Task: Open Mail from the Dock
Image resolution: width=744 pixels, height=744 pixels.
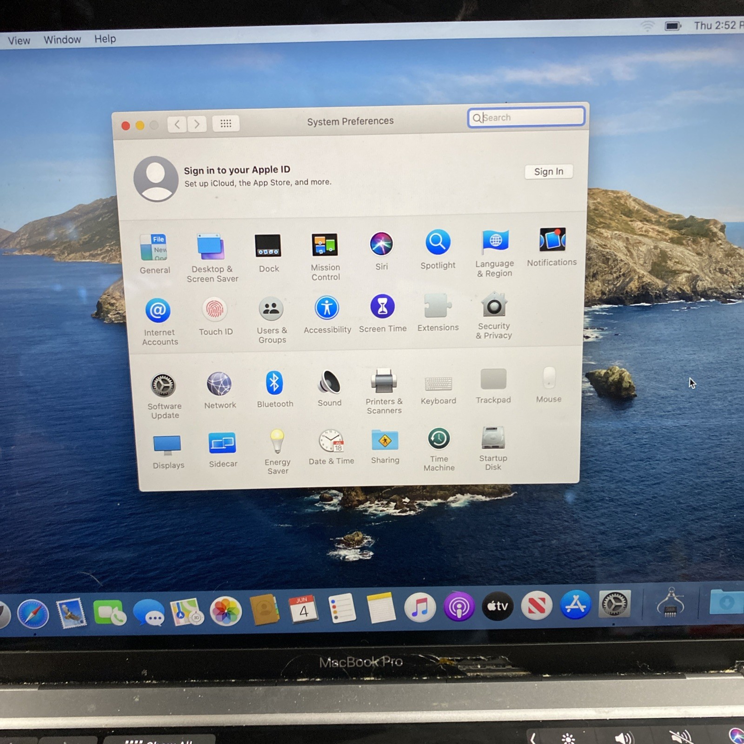Action: [x=71, y=613]
